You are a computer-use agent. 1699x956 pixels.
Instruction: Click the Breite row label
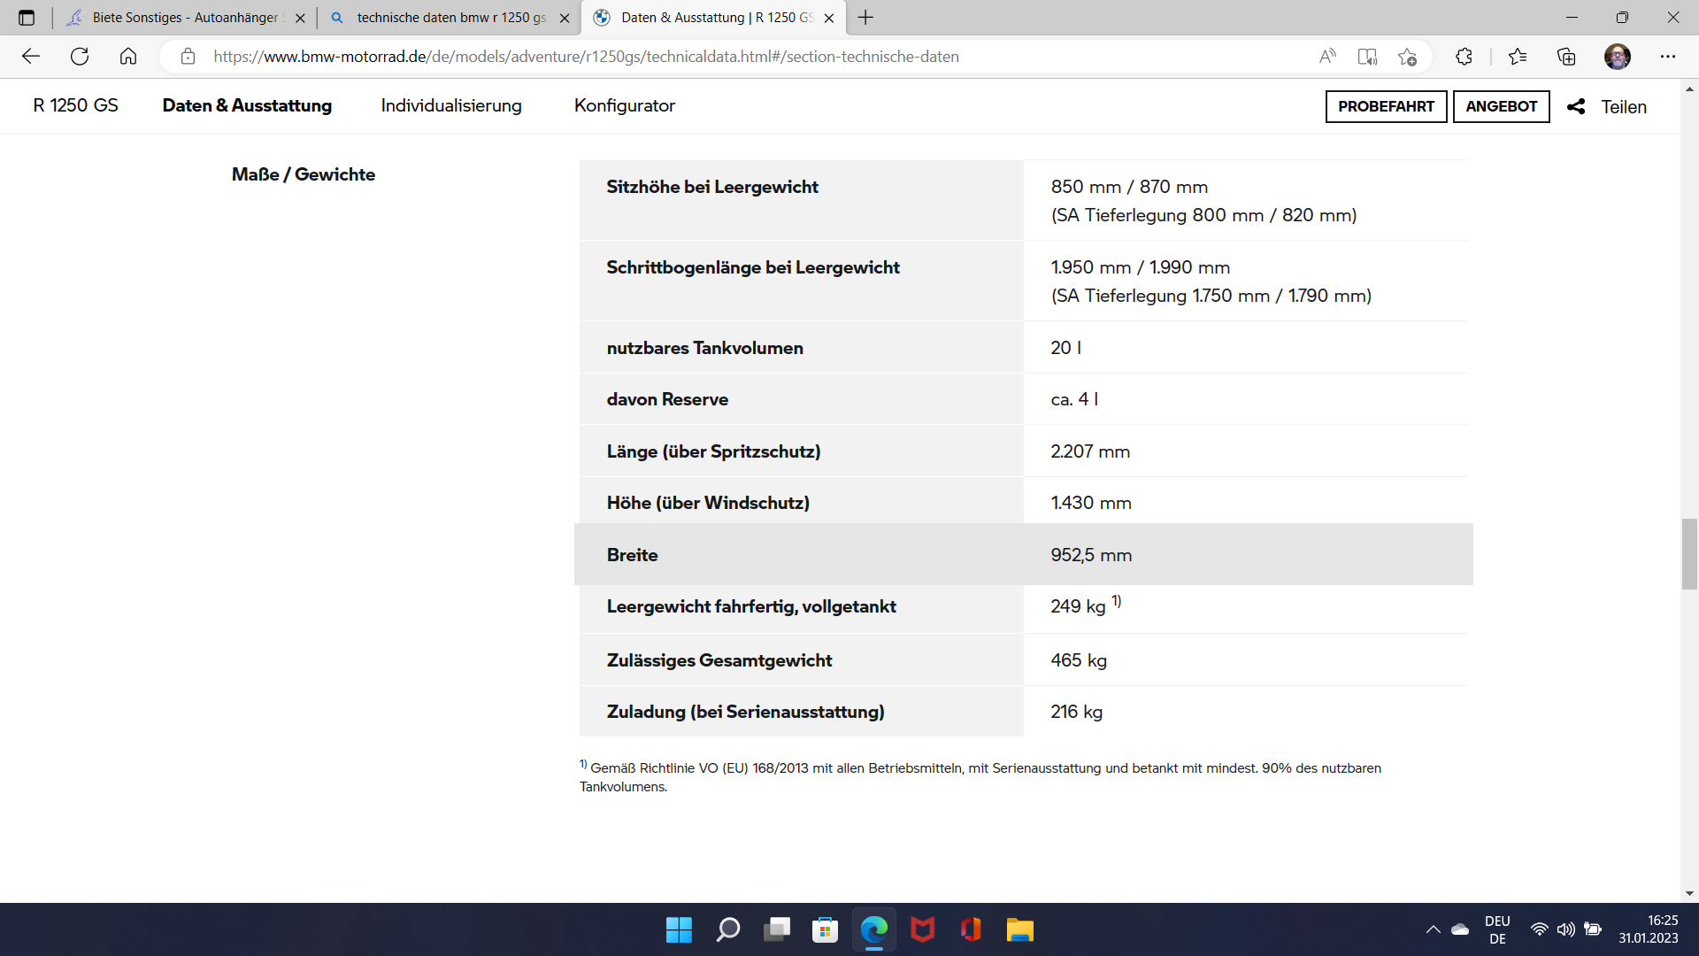pyautogui.click(x=632, y=555)
